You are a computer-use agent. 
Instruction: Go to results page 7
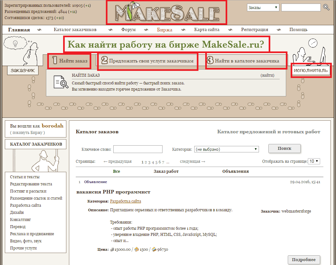click(163, 162)
